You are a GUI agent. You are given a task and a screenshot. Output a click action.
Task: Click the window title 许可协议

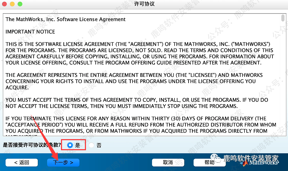tap(144, 4)
